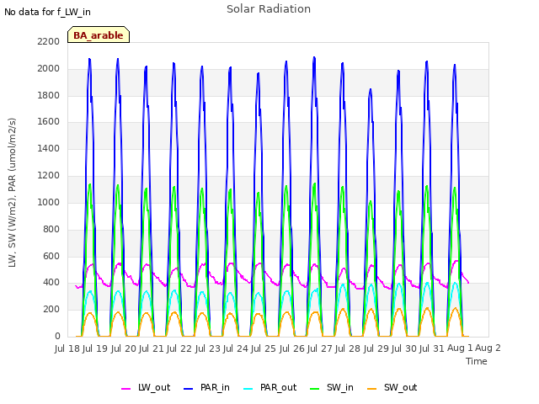Select the SW_in legend label
This screenshot has width=539, height=404.
click(x=340, y=387)
